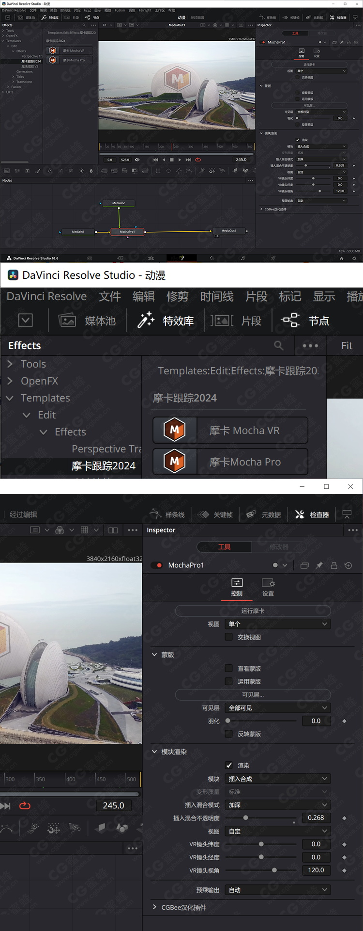This screenshot has width=363, height=931.
Task: Open the 模块 插入合成 dropdown in enlarged Inspector
Action: click(278, 778)
